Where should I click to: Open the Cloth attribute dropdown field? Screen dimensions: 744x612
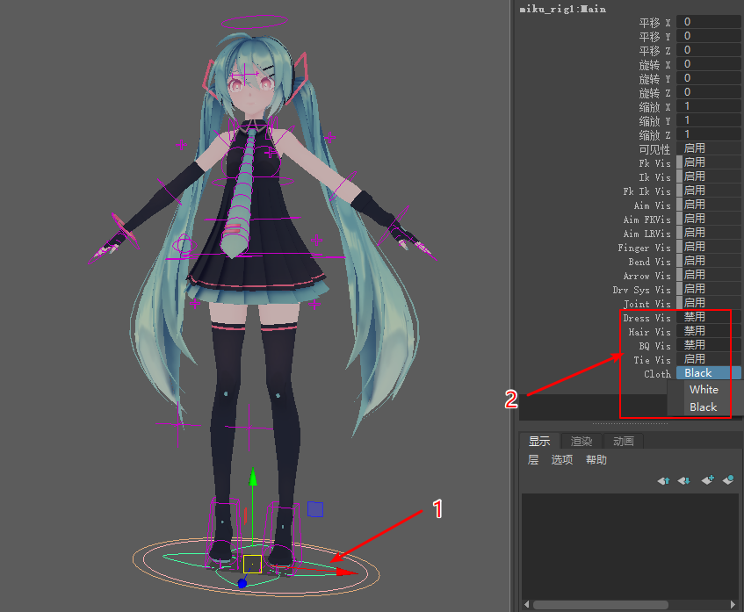[708, 373]
